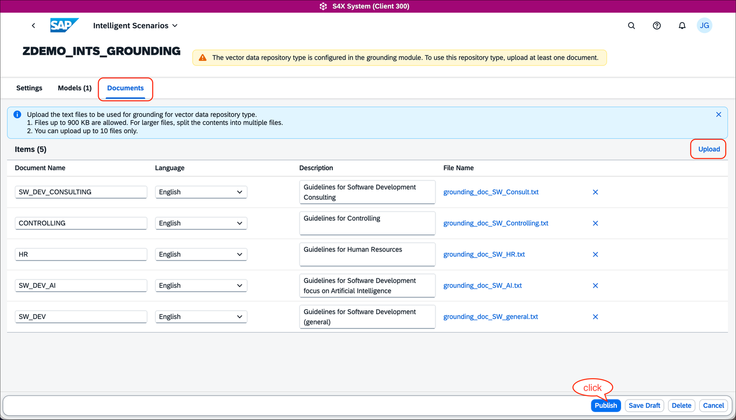Edit description 'Guidelines for Controlling'
736x420 pixels.
coord(367,223)
